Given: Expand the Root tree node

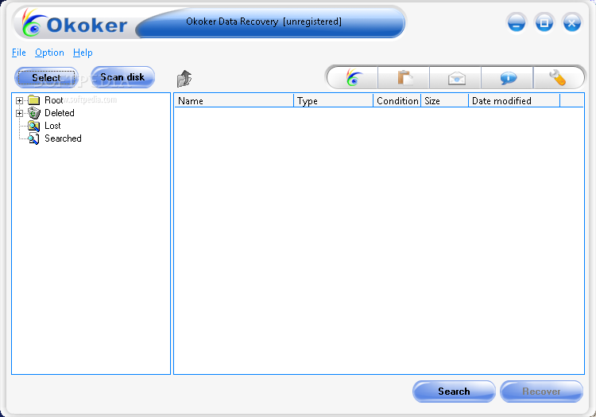Looking at the screenshot, I should tap(19, 100).
